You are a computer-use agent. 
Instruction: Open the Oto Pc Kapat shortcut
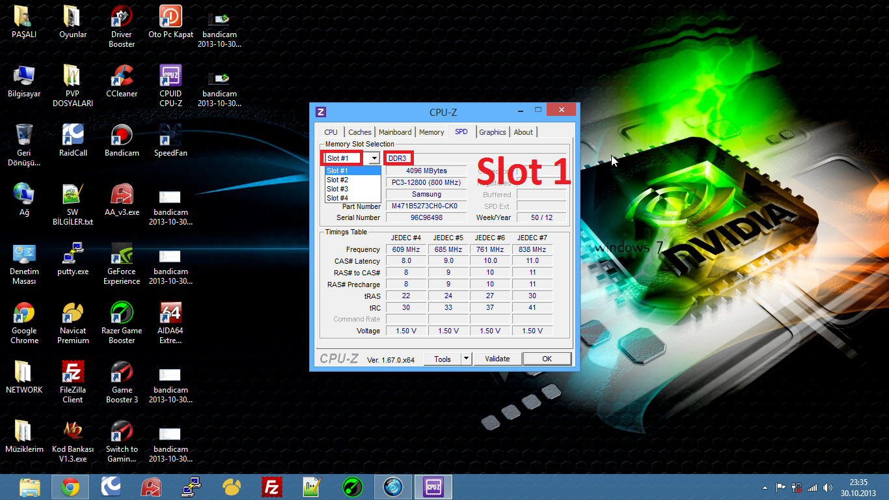point(171,21)
